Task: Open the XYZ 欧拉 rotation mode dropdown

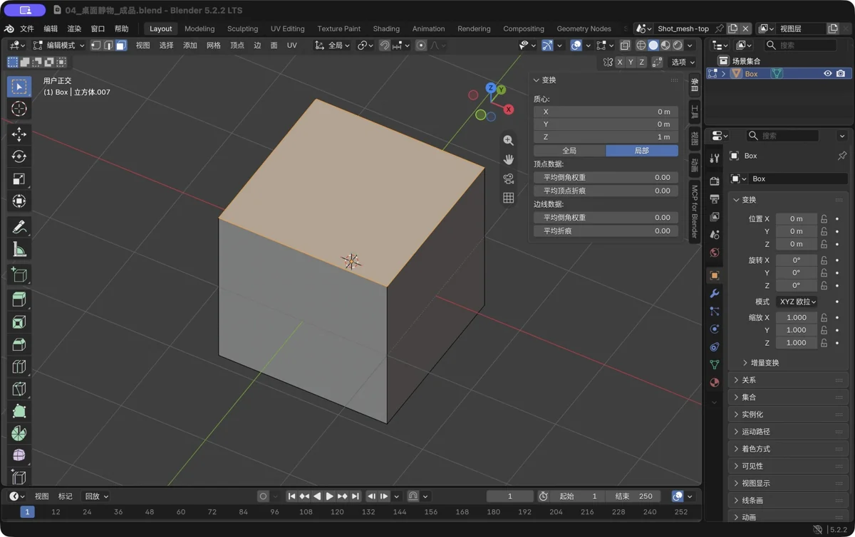Action: pyautogui.click(x=797, y=302)
